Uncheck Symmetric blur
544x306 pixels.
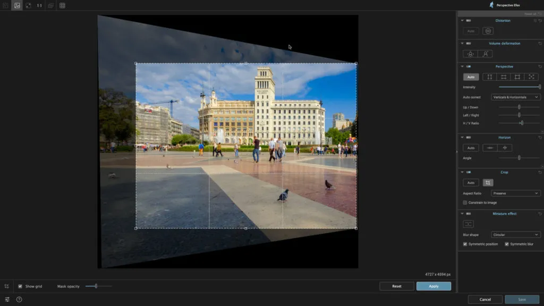pyautogui.click(x=506, y=244)
